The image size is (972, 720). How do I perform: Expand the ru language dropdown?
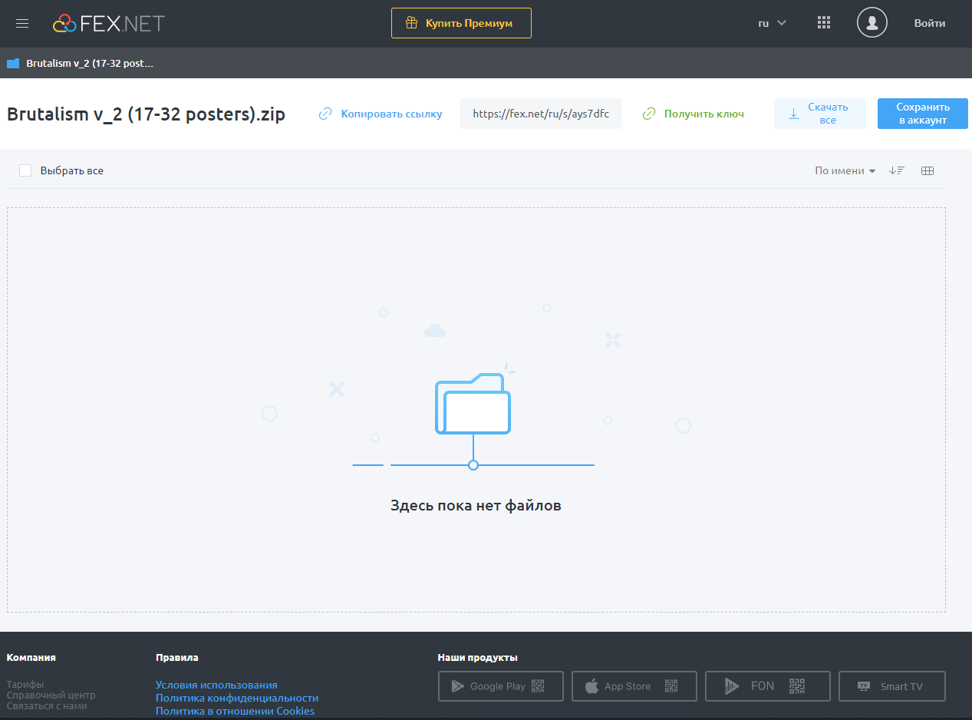coord(772,23)
